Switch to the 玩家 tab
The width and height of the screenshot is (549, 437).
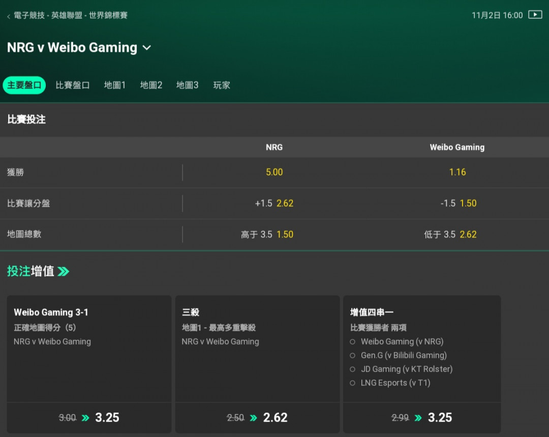[222, 85]
